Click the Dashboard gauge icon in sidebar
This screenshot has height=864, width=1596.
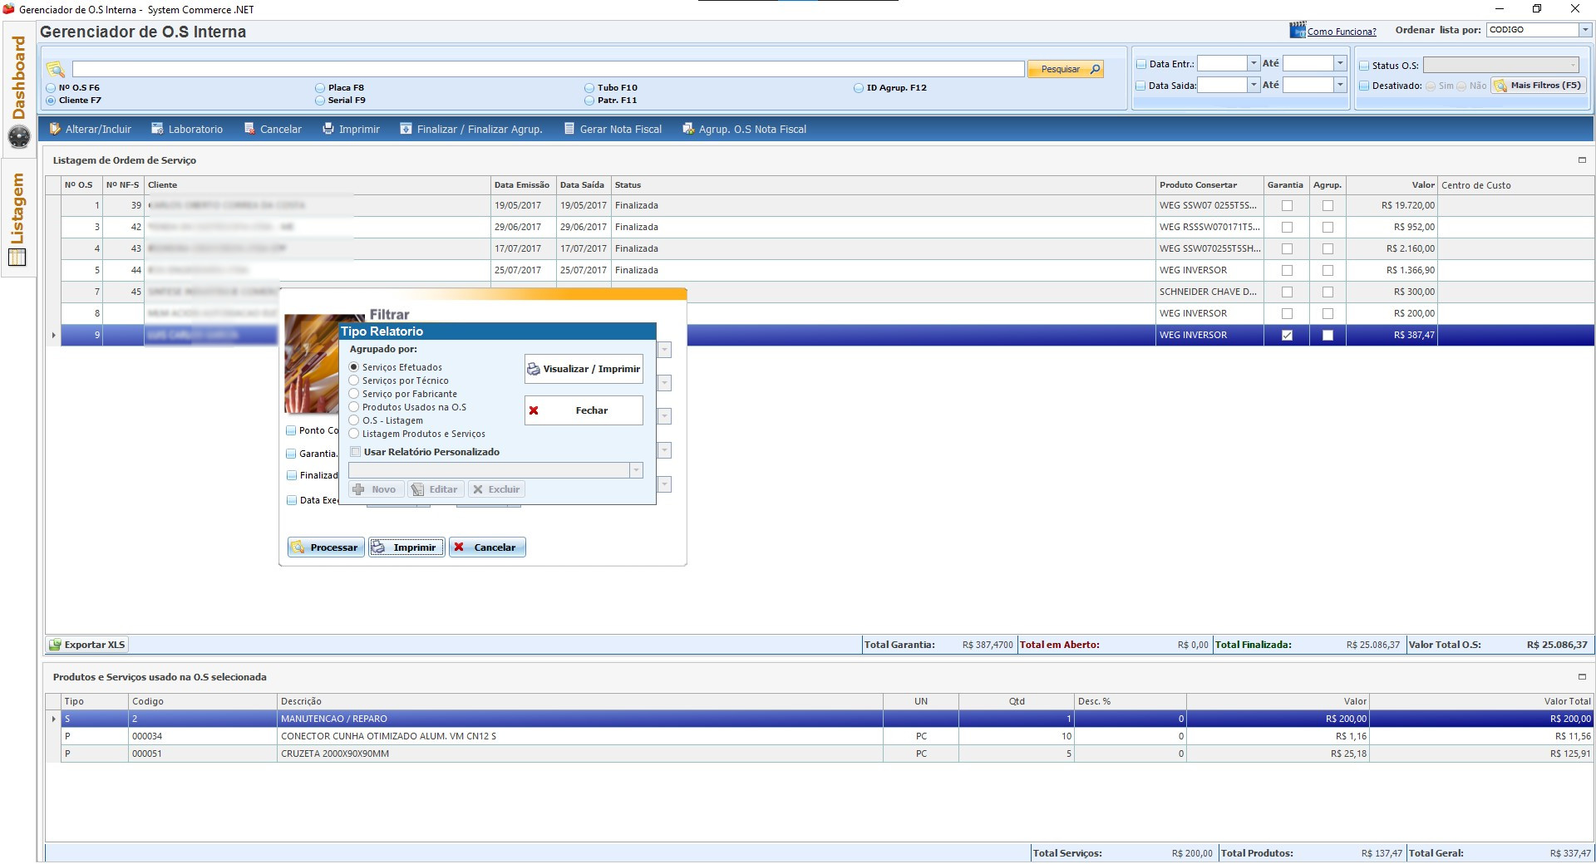point(19,136)
